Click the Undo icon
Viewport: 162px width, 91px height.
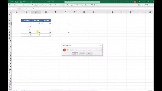point(24,2)
